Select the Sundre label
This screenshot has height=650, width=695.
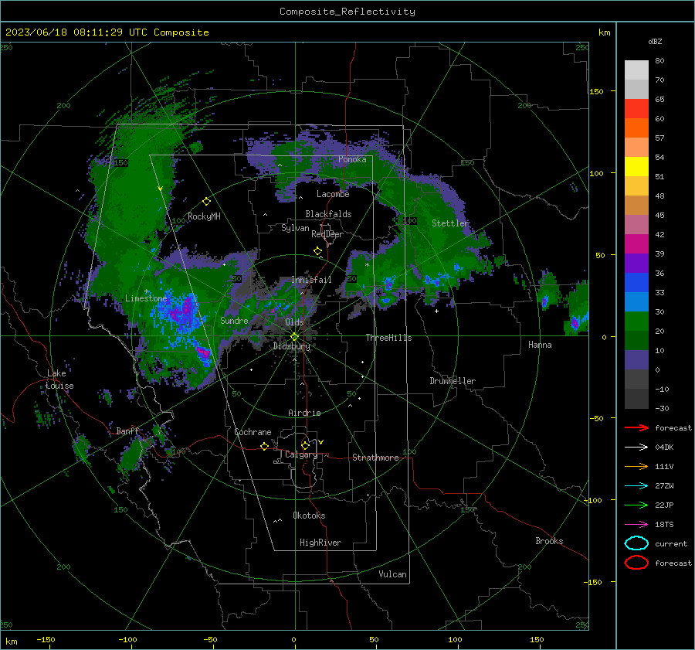click(x=234, y=320)
